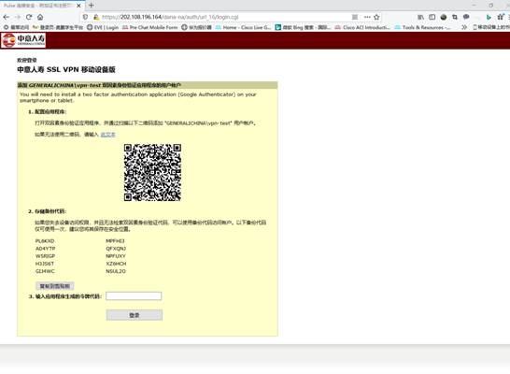The image size is (510, 374).
Task: Reload the page with refresh icon
Action: click(x=29, y=17)
